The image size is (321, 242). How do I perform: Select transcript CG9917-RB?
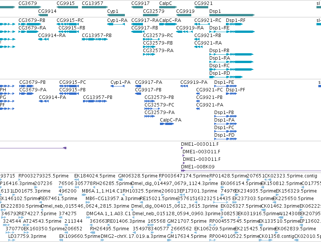click(x=144, y=28)
